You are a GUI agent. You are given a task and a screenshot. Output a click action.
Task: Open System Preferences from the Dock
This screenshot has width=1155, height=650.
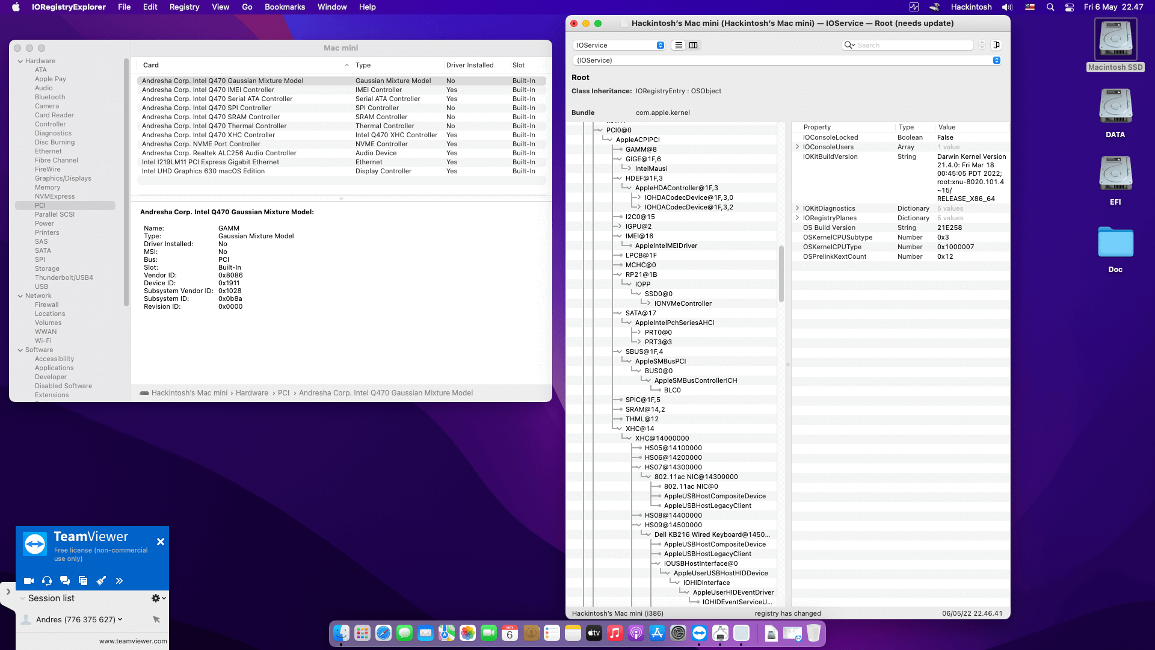[678, 633]
